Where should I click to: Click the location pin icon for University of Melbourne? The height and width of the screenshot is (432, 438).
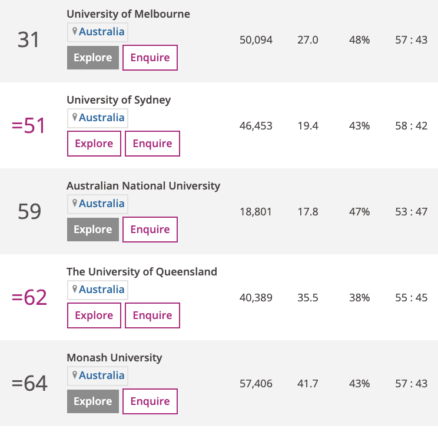pos(75,31)
